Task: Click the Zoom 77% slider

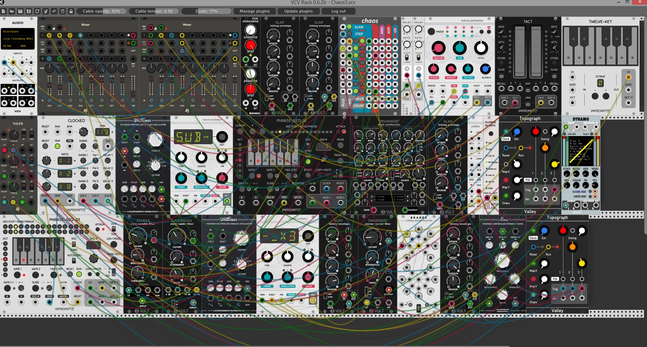Action: tap(207, 11)
